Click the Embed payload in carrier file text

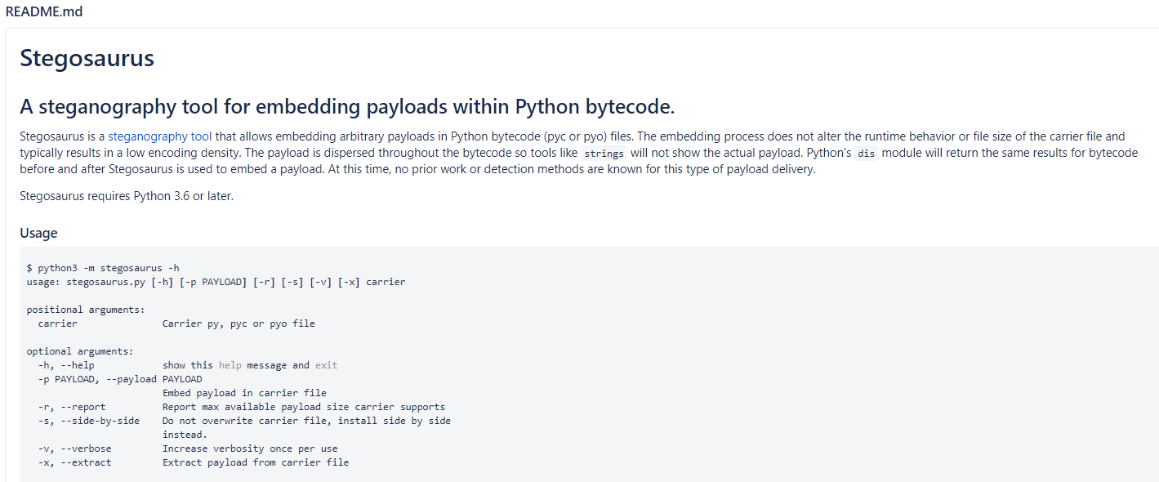pyautogui.click(x=244, y=393)
